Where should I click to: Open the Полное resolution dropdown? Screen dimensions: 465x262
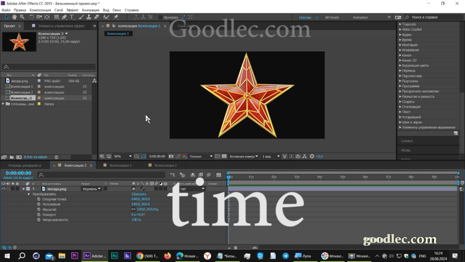click(x=201, y=156)
